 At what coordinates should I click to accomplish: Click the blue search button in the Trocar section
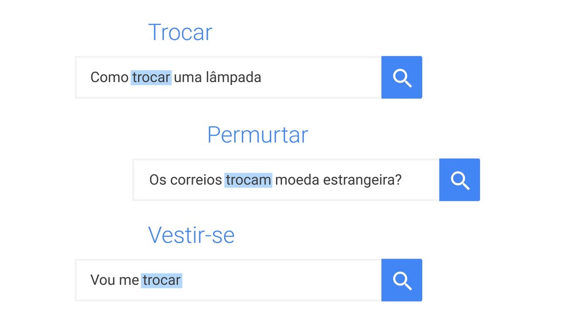(402, 77)
